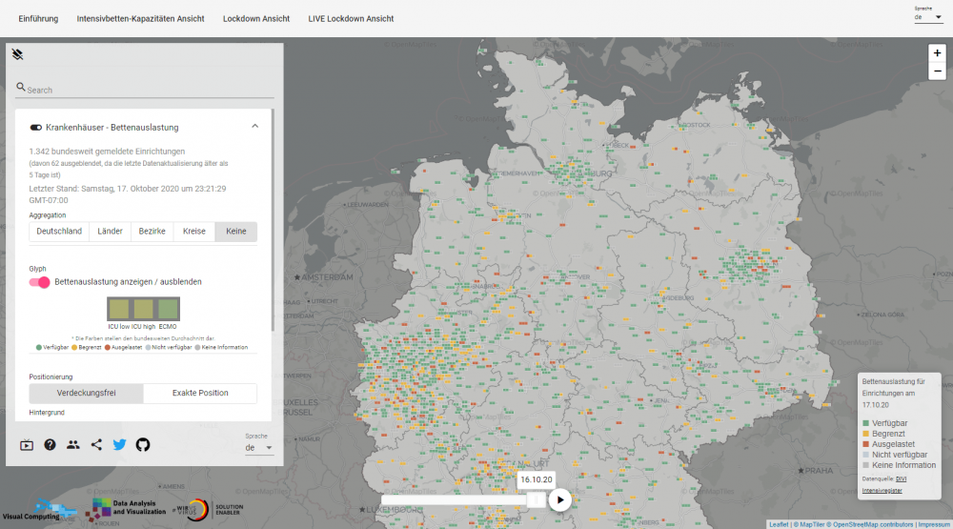Open the team members icon
953x529 pixels.
coord(73,444)
